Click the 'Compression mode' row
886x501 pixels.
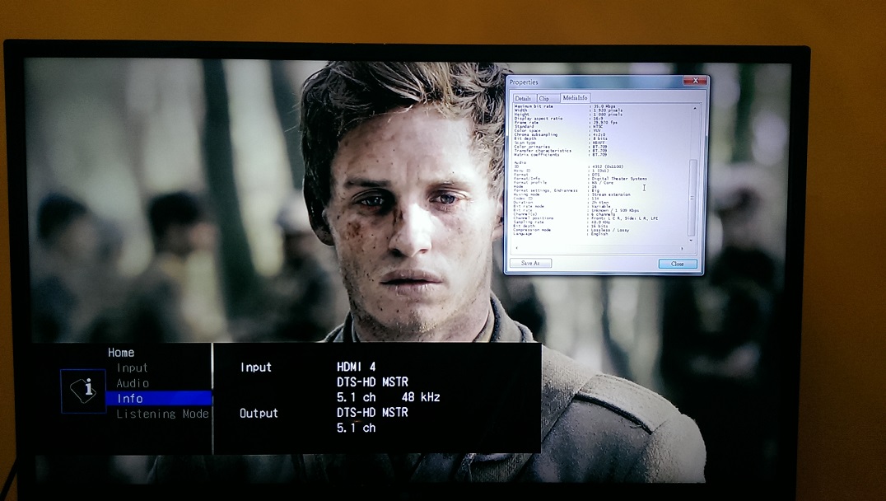tap(571, 230)
